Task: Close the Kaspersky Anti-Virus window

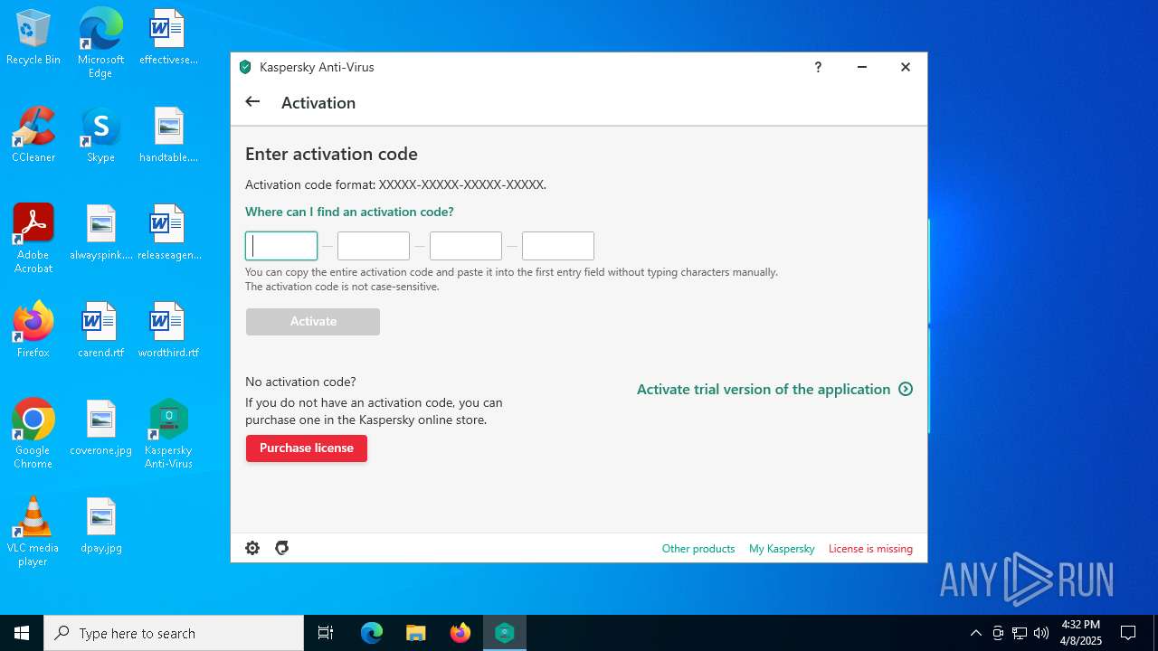Action: 906,67
